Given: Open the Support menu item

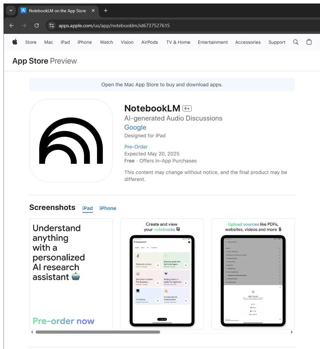Looking at the screenshot, I should pyautogui.click(x=277, y=42).
